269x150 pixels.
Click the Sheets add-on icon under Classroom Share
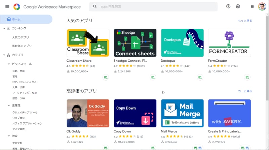pyautogui.click(x=106, y=78)
